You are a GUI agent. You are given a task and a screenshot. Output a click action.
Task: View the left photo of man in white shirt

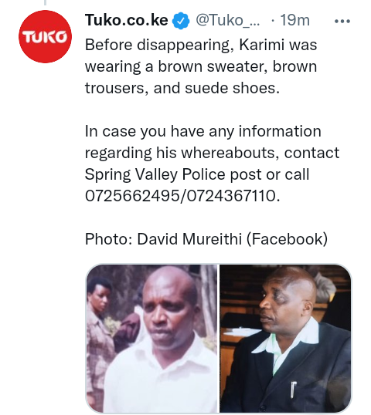pyautogui.click(x=151, y=338)
